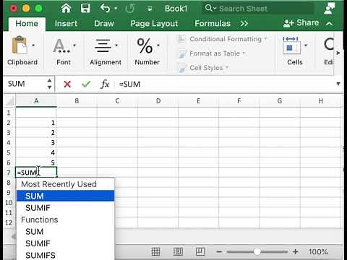
Task: Click cell A2 containing 1
Action: tap(36, 123)
